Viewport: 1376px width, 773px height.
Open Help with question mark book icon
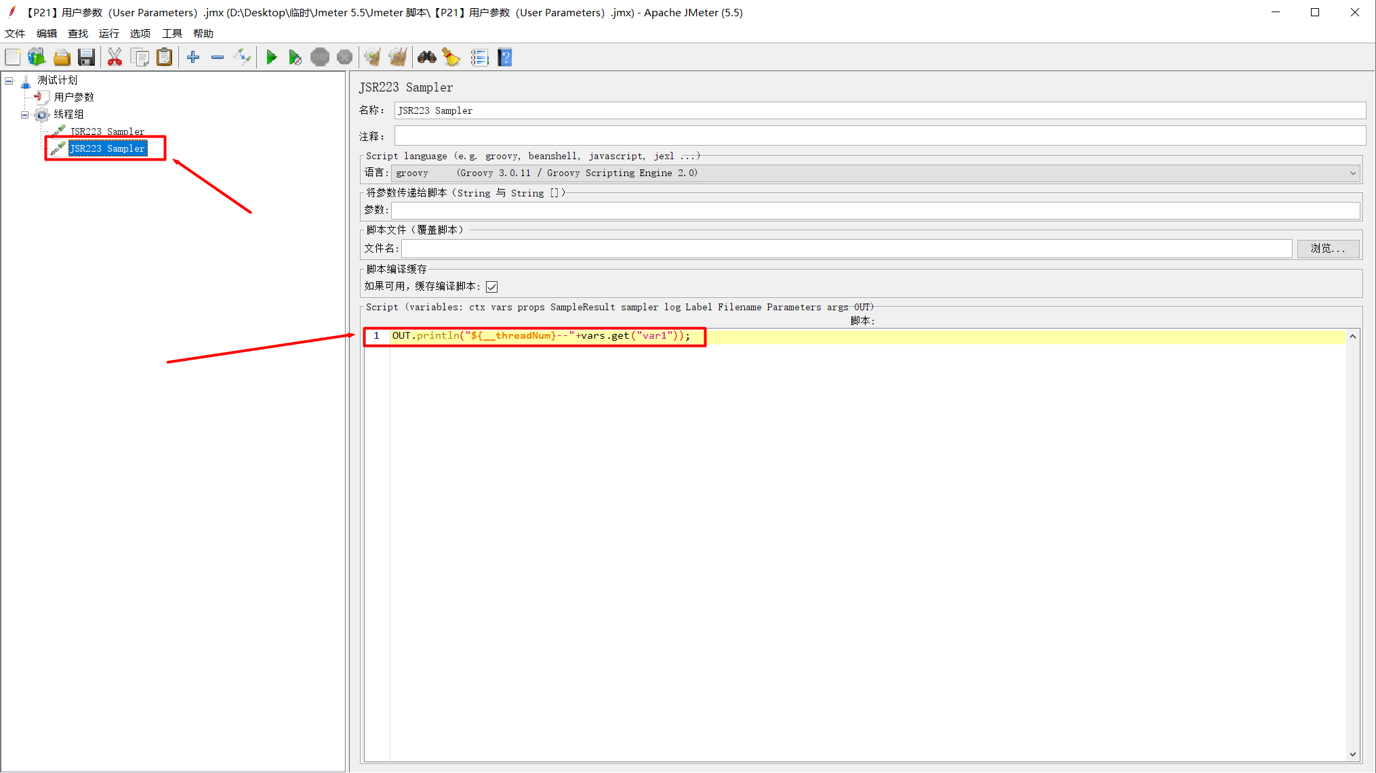505,58
